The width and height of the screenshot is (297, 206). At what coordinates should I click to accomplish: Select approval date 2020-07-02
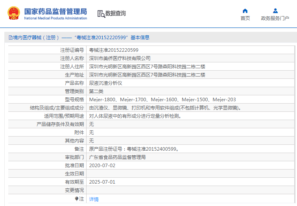(102, 165)
